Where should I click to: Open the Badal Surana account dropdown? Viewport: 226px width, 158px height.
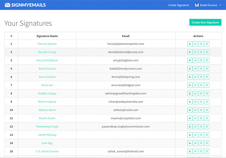(x=208, y=5)
